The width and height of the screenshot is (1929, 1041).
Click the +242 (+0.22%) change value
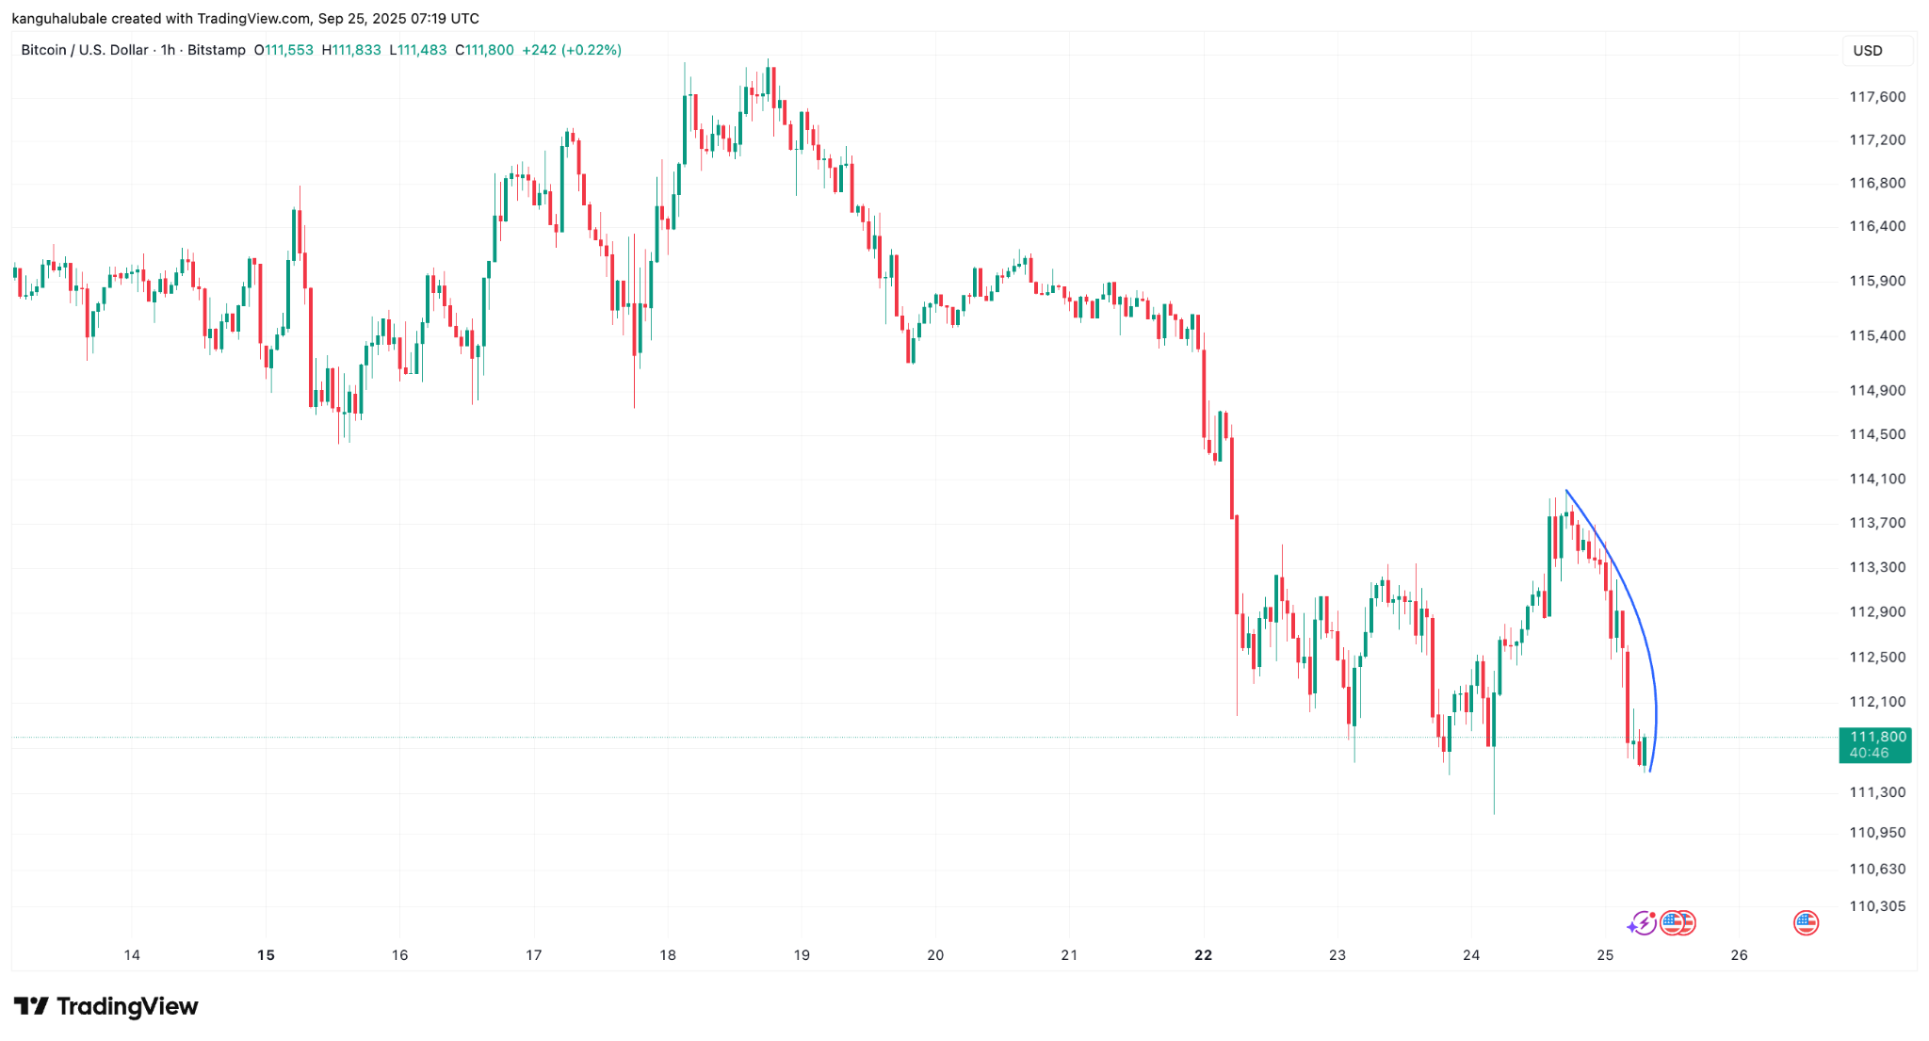point(572,50)
